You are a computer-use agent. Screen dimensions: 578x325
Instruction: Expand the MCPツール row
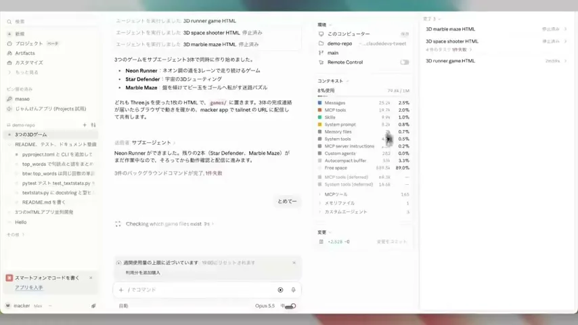pos(364,194)
